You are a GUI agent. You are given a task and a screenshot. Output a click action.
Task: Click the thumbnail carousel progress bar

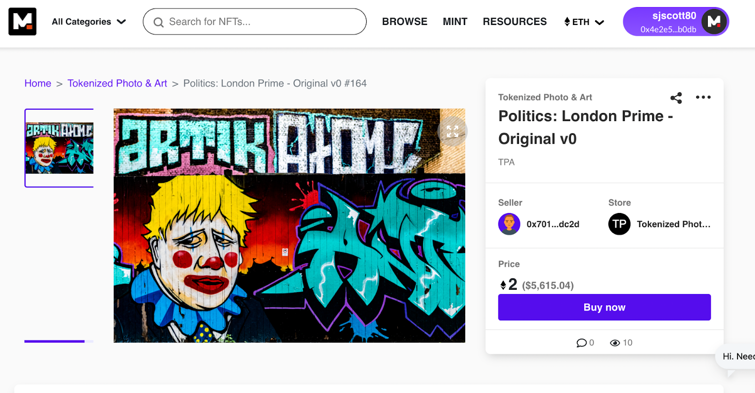click(59, 341)
